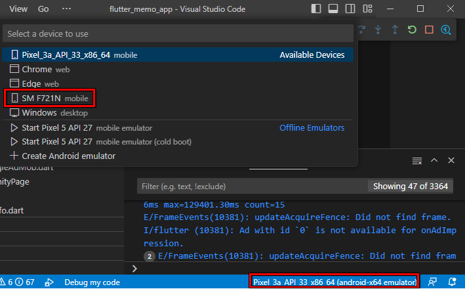Click first 'updateAcquireFence: Did not find frame.' log line
This screenshot has width=465, height=289.
pyautogui.click(x=297, y=217)
